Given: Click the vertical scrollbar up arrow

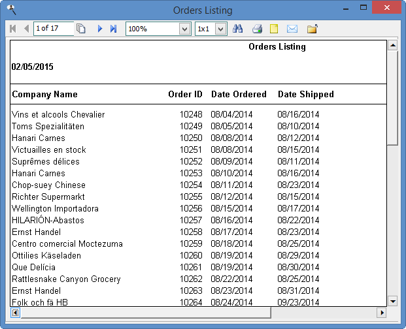Looking at the screenshot, I should coord(393,46).
